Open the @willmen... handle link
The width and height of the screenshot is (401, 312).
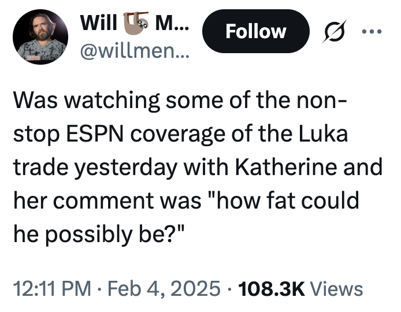(135, 51)
